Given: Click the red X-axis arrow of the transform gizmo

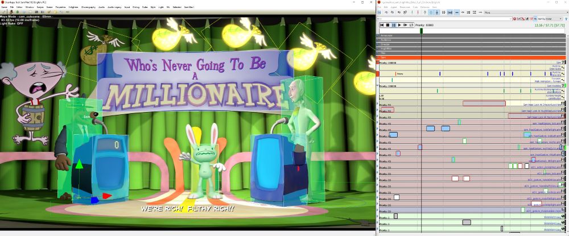Looking at the screenshot, I should point(107,196).
